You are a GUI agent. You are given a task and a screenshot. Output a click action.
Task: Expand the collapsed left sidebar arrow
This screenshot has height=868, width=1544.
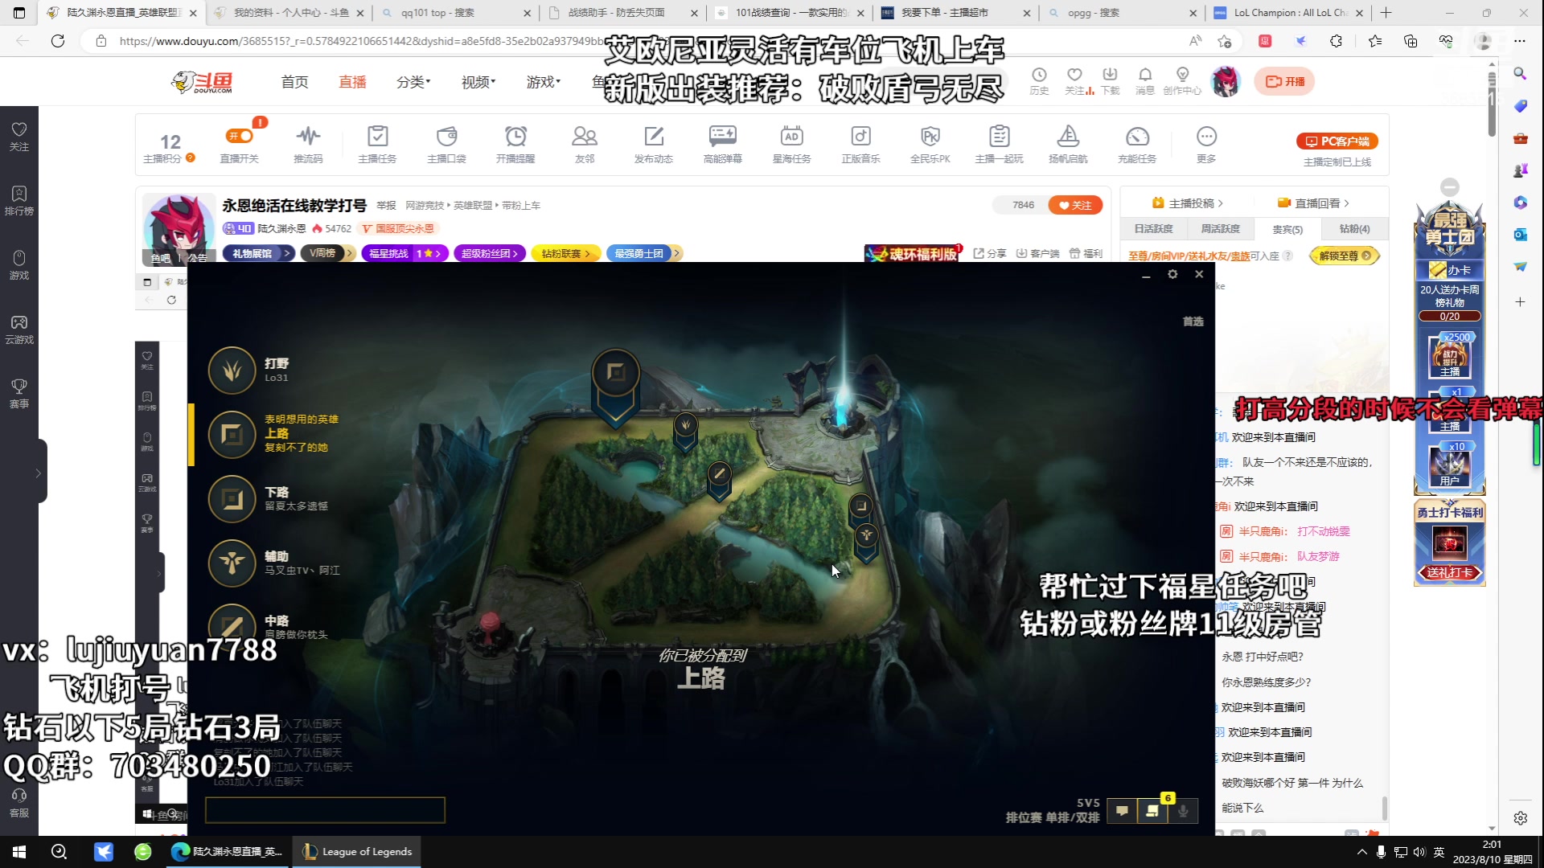coord(38,473)
